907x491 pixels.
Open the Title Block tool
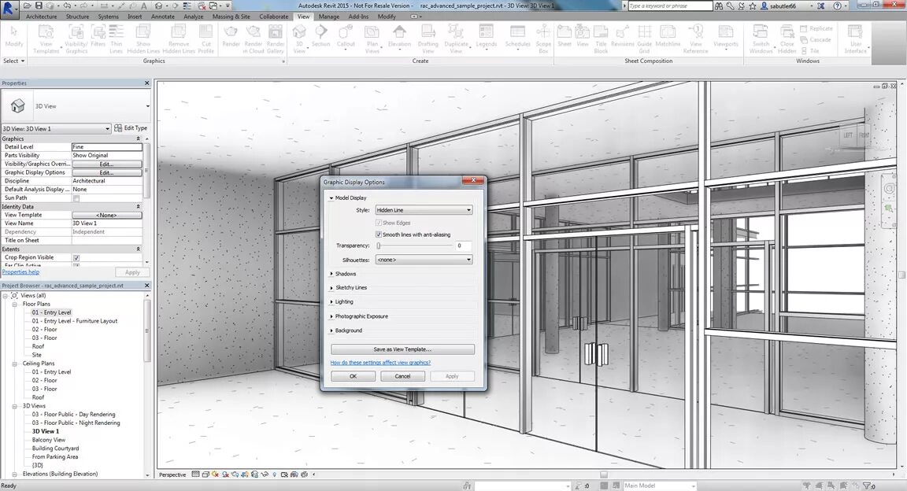[601, 39]
